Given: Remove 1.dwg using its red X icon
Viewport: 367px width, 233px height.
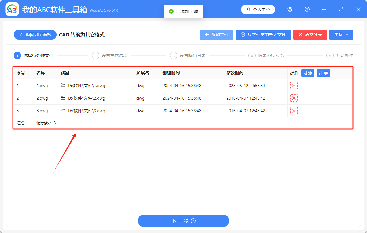Looking at the screenshot, I should pyautogui.click(x=294, y=86).
